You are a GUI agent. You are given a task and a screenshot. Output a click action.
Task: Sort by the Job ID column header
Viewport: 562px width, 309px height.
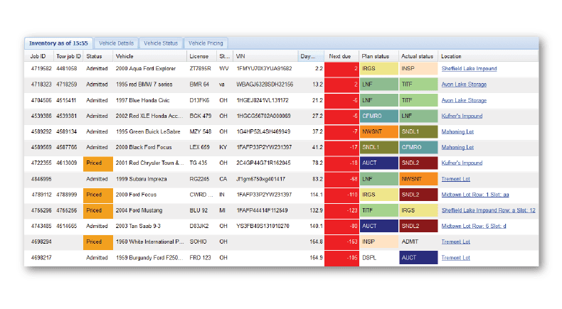click(x=38, y=56)
